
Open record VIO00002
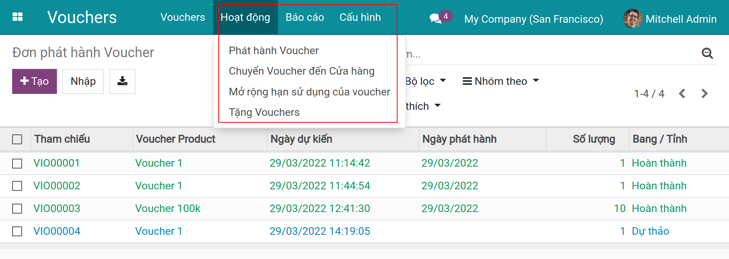pos(57,186)
